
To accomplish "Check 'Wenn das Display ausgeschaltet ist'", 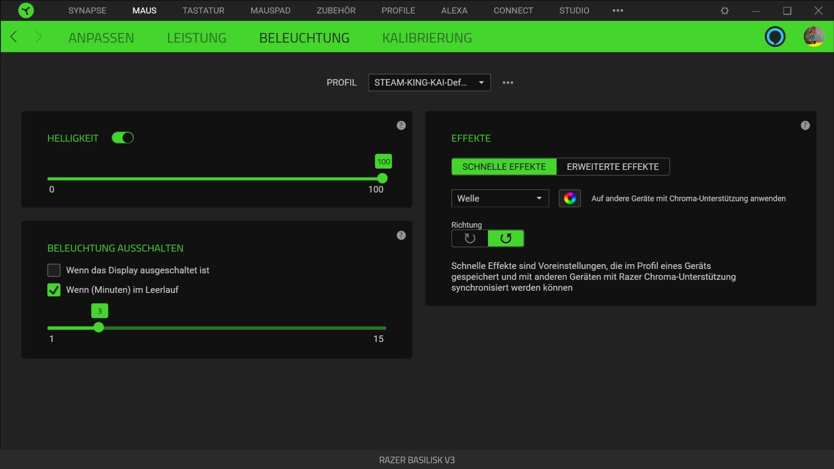I will point(54,270).
